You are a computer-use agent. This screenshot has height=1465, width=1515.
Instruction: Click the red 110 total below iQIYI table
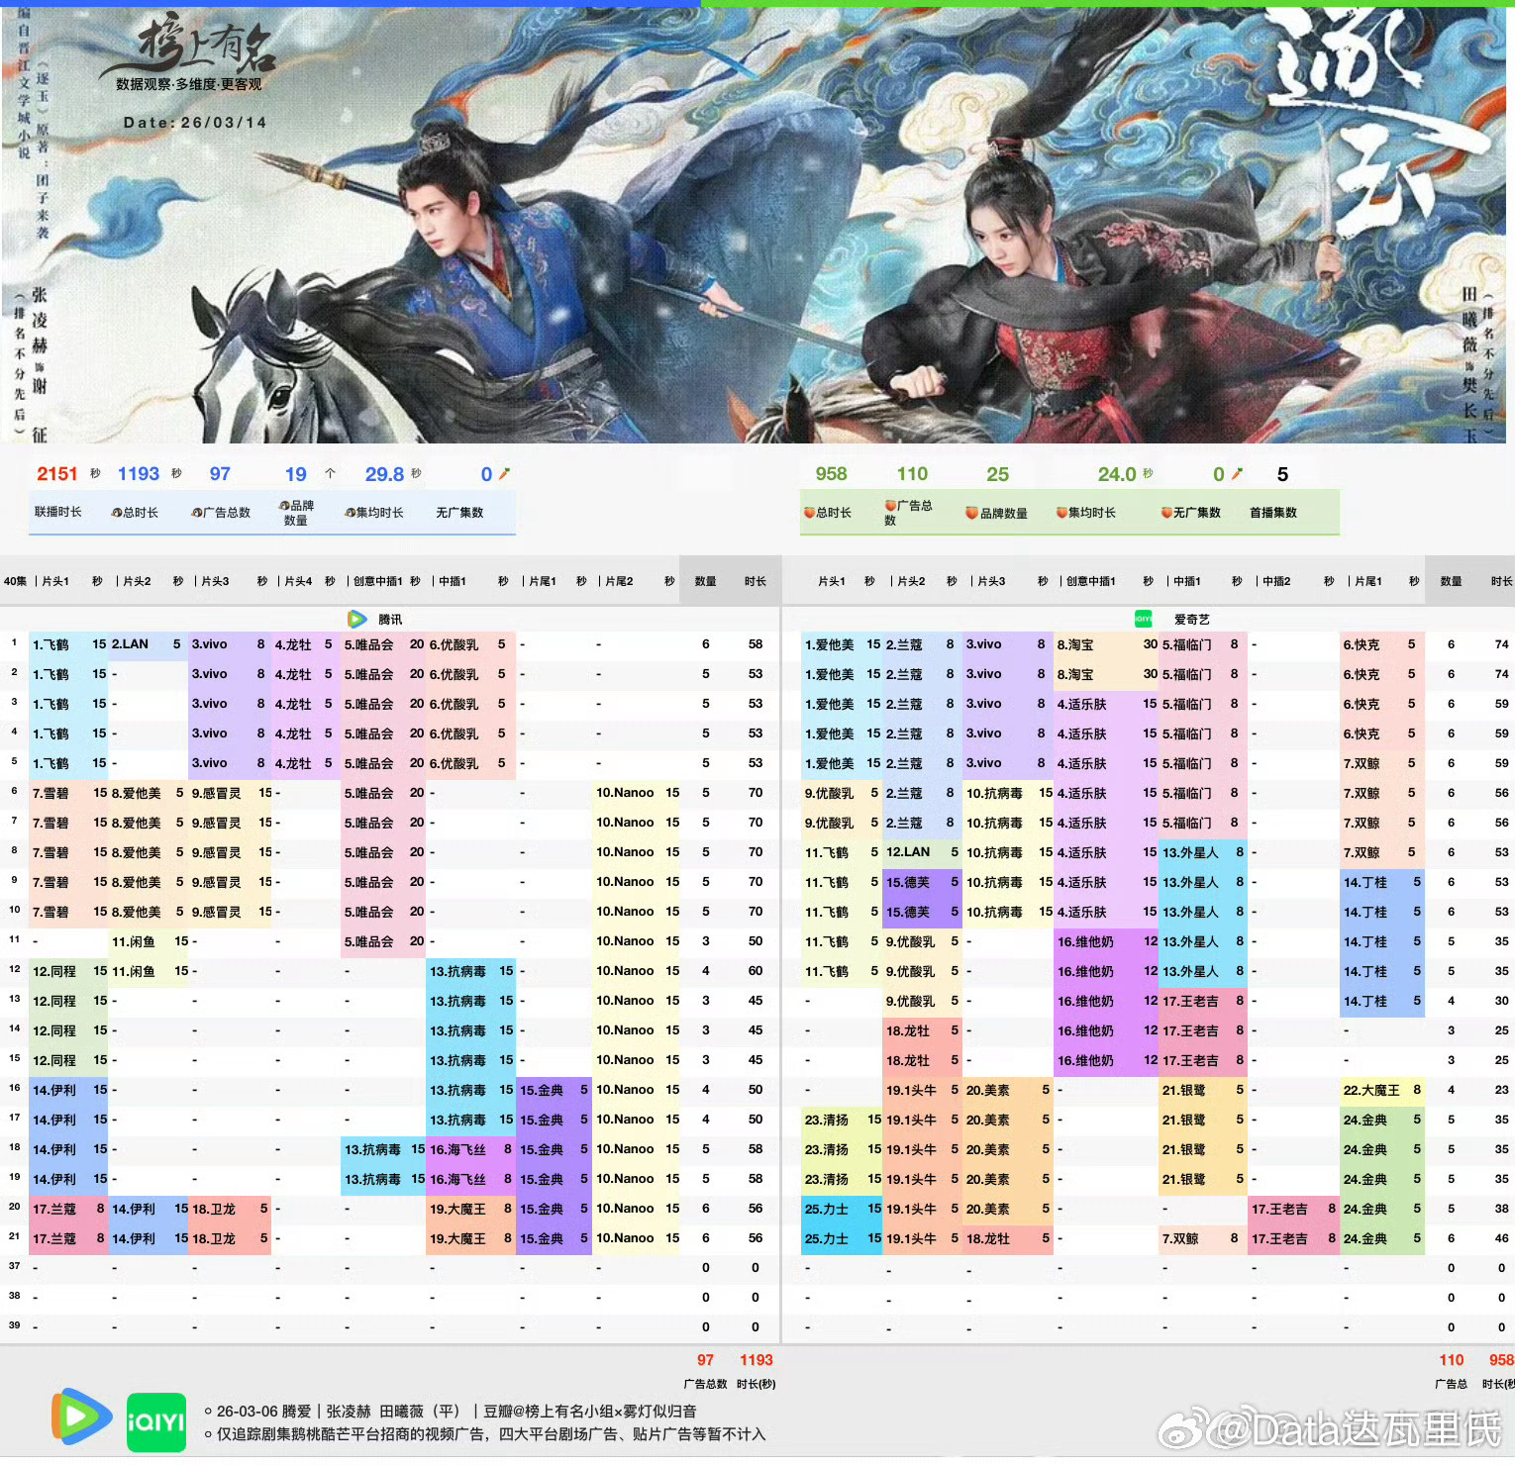(x=1452, y=1360)
